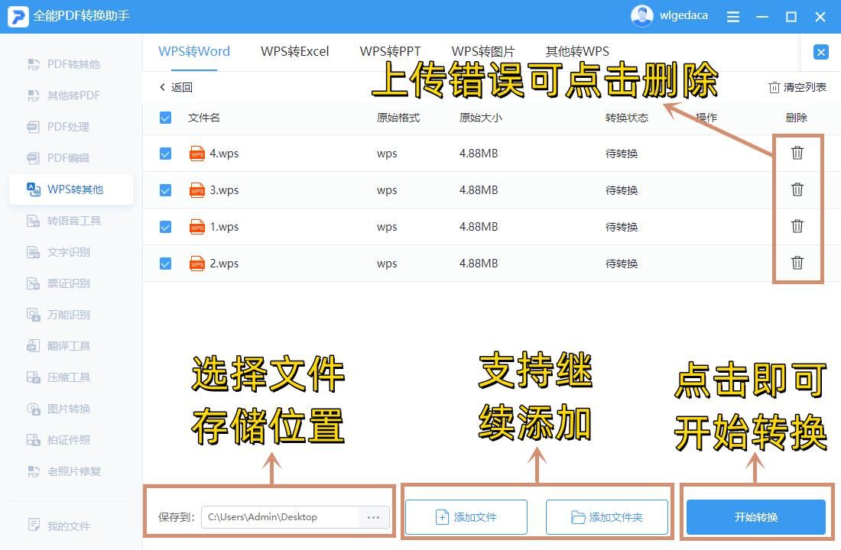Click the save path field C:\Users\Admin\Desktop
Screen dimensions: 841x550
point(279,517)
